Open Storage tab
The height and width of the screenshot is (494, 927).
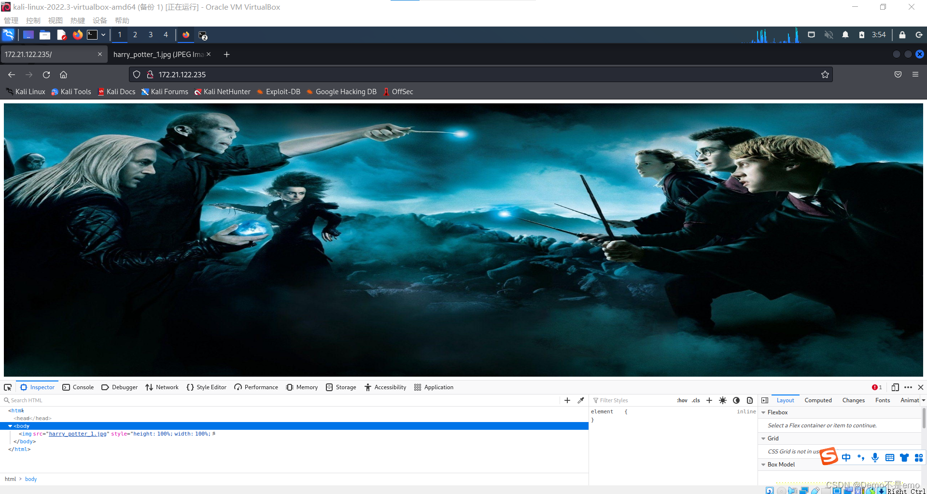(x=341, y=387)
